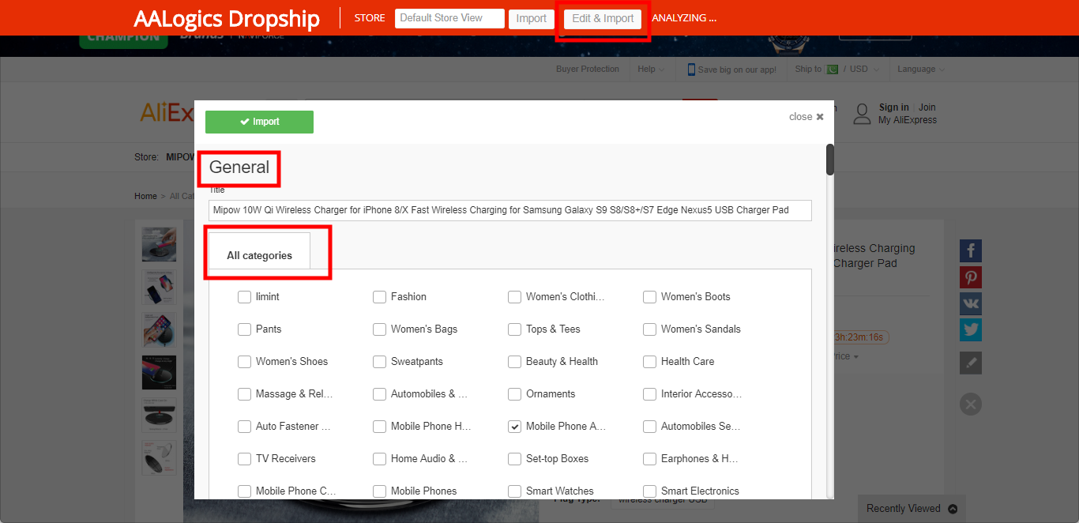Click the General section heading

[x=239, y=167]
